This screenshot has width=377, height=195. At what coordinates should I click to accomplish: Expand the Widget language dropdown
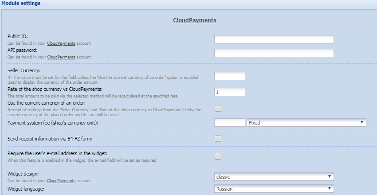(x=274, y=188)
